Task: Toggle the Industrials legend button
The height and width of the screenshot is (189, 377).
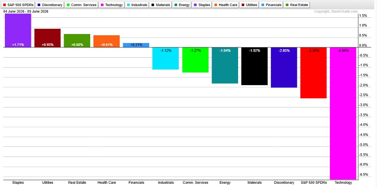Action: coord(137,5)
